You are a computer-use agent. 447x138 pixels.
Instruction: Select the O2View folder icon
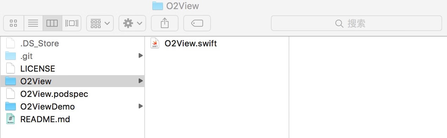[11, 81]
